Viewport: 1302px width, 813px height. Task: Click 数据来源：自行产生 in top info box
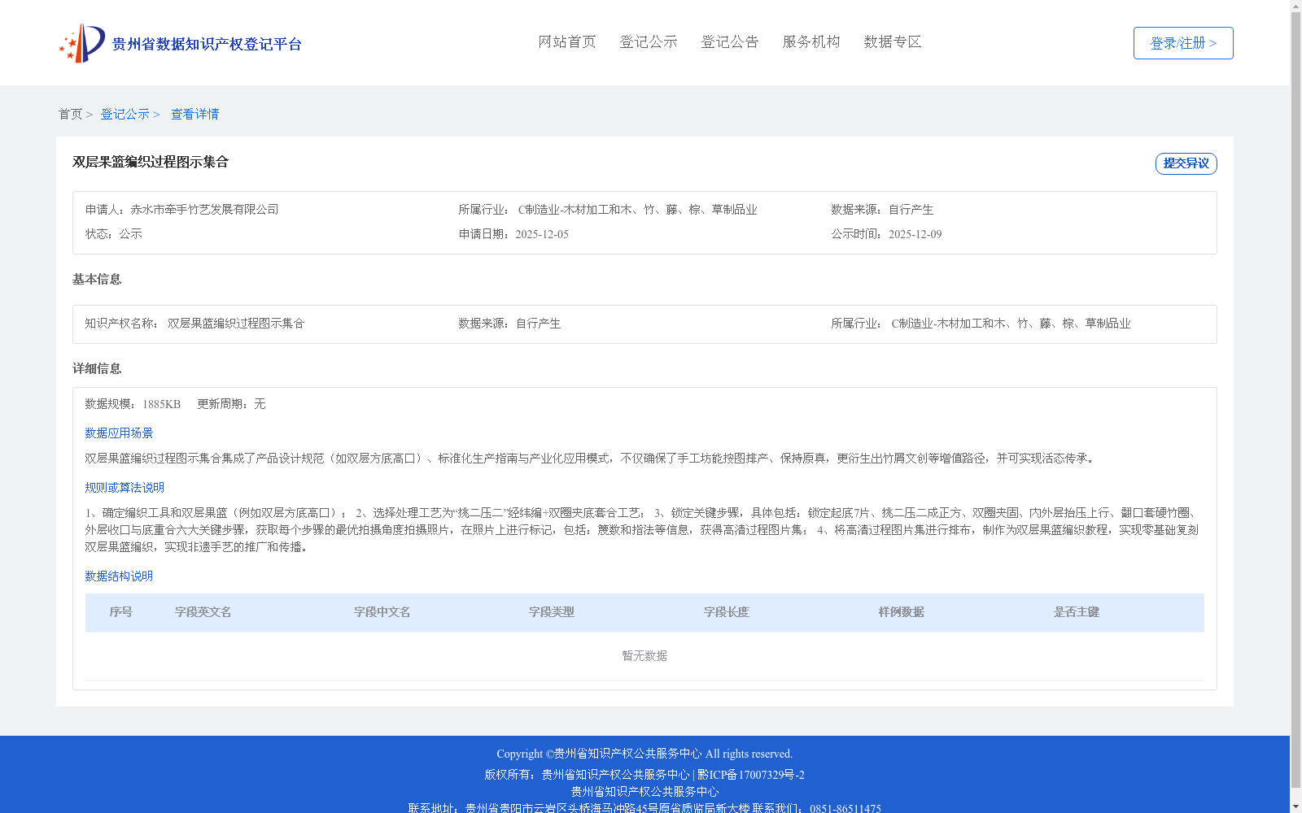coord(882,210)
